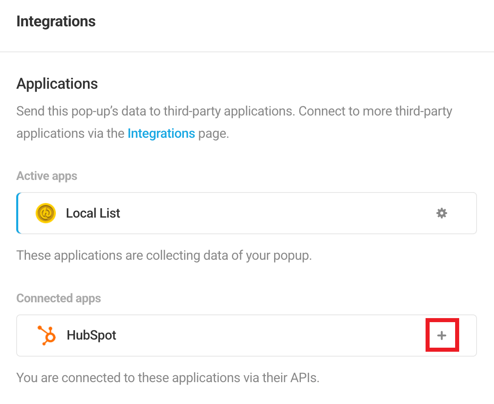Click 'You are connected to these applications' text
494x404 pixels.
click(168, 378)
